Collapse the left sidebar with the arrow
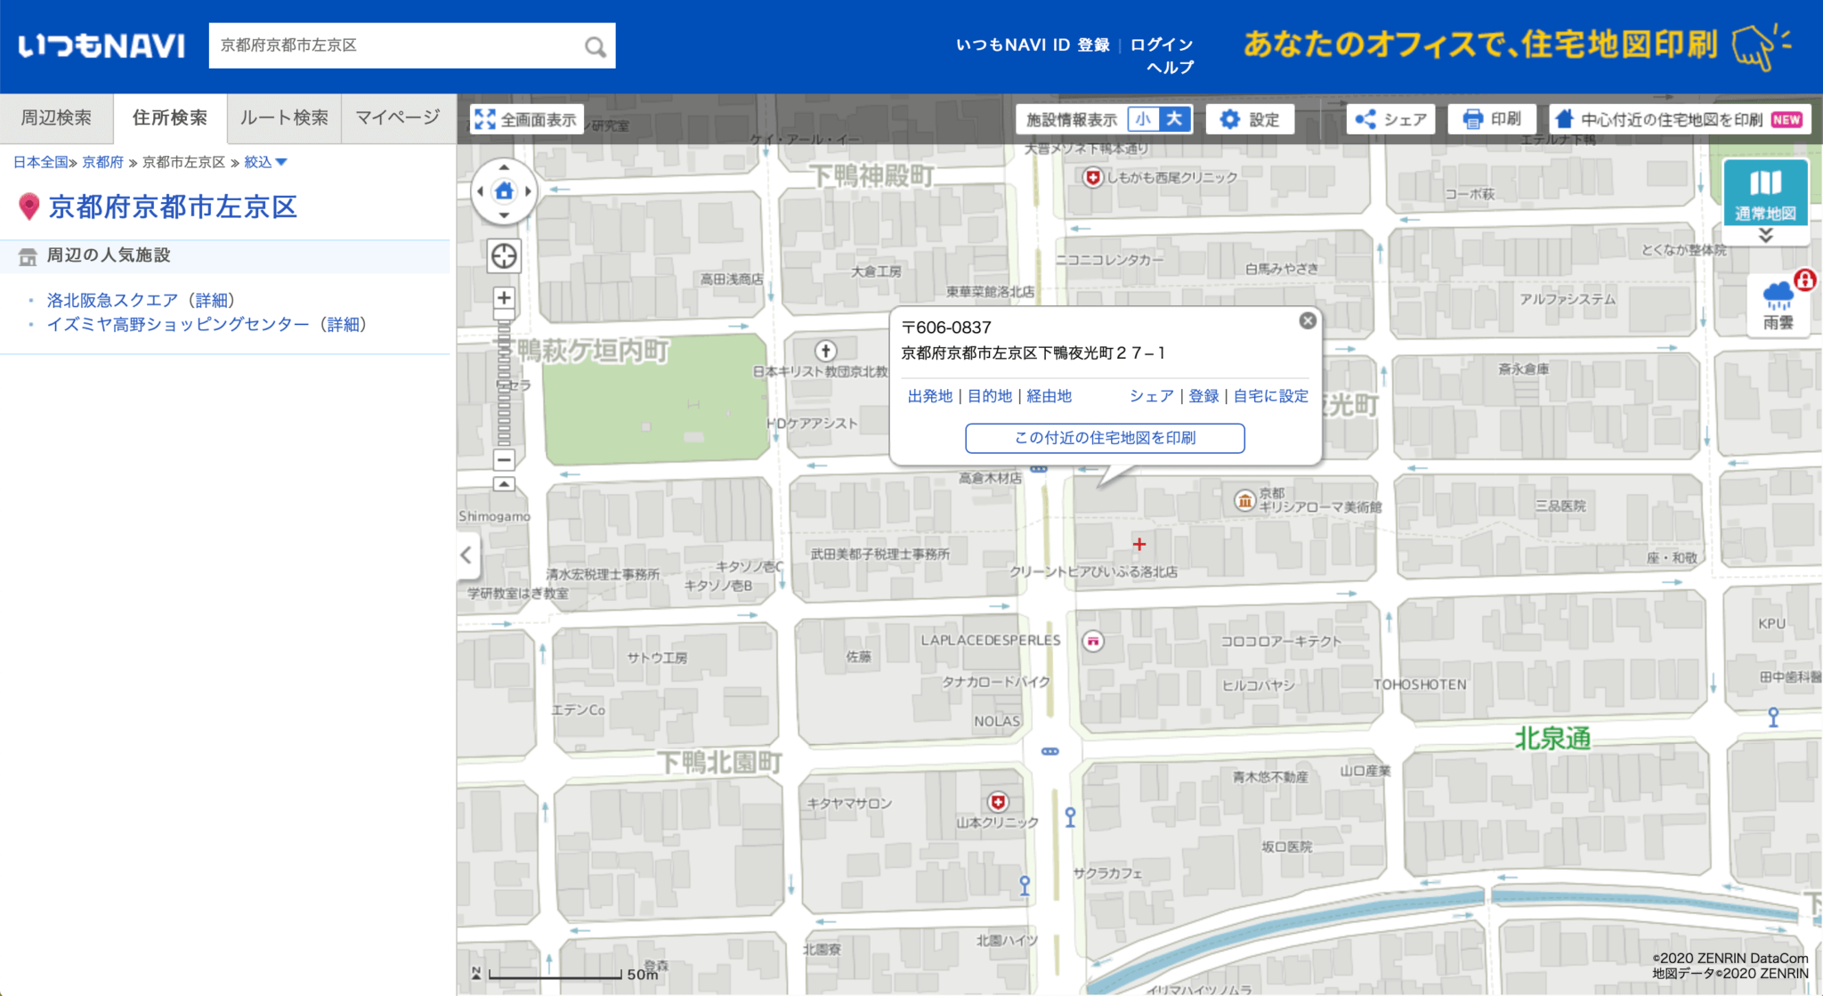This screenshot has height=996, width=1823. (466, 555)
